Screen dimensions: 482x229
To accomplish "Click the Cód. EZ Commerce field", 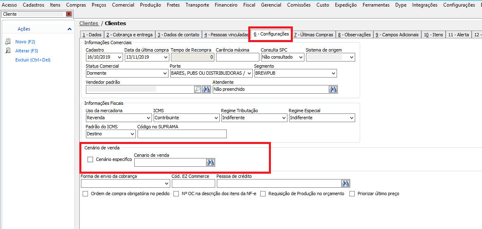I will pos(193,184).
